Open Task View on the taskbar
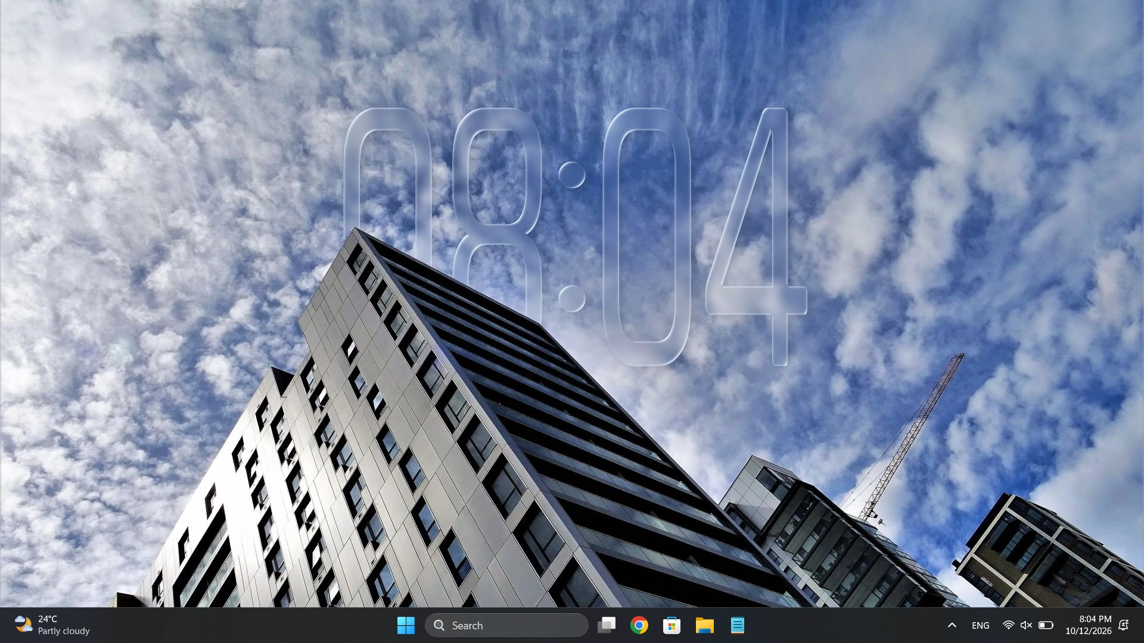Screen dimensions: 1144x643 click(x=607, y=625)
